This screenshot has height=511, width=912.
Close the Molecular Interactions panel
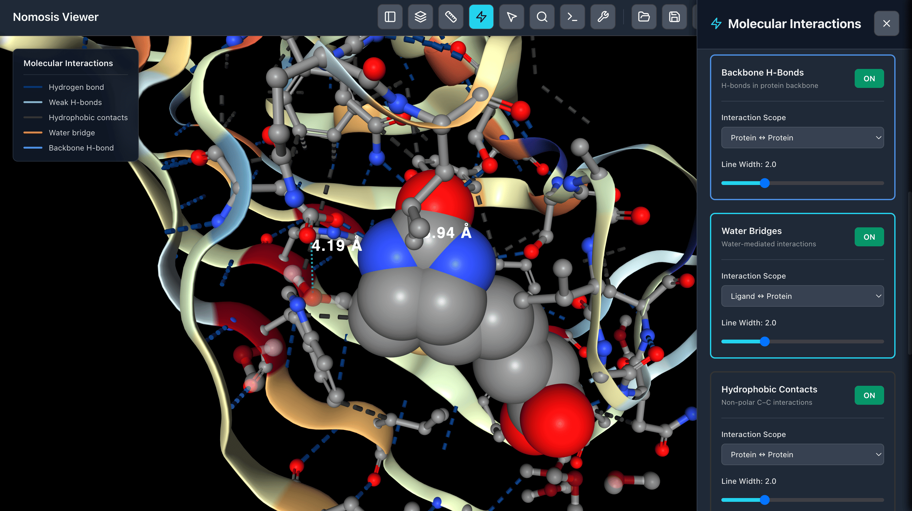click(x=886, y=23)
